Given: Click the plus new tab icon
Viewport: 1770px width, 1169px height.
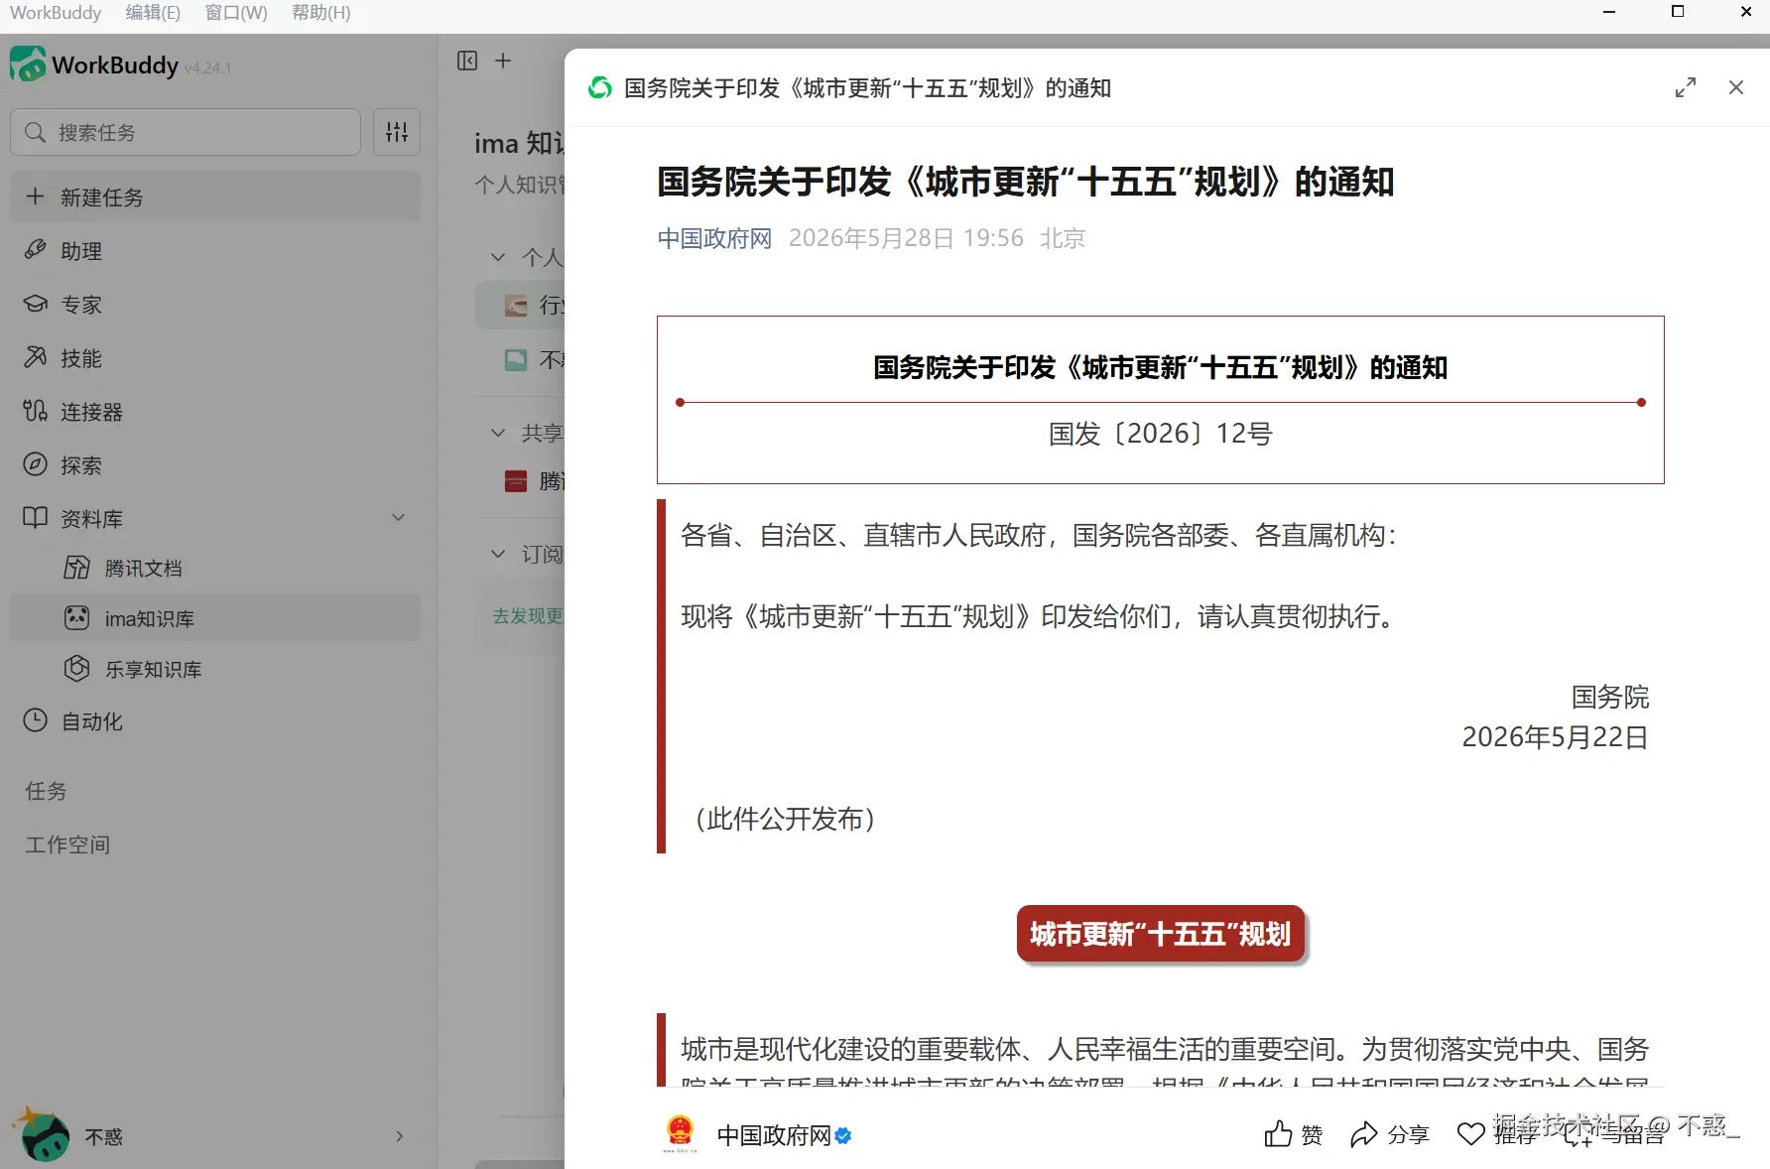Looking at the screenshot, I should [x=503, y=61].
